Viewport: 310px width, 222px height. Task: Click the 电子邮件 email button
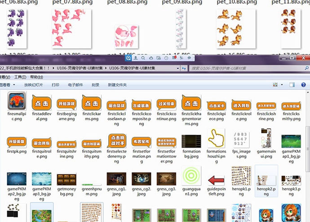[x=75, y=85]
